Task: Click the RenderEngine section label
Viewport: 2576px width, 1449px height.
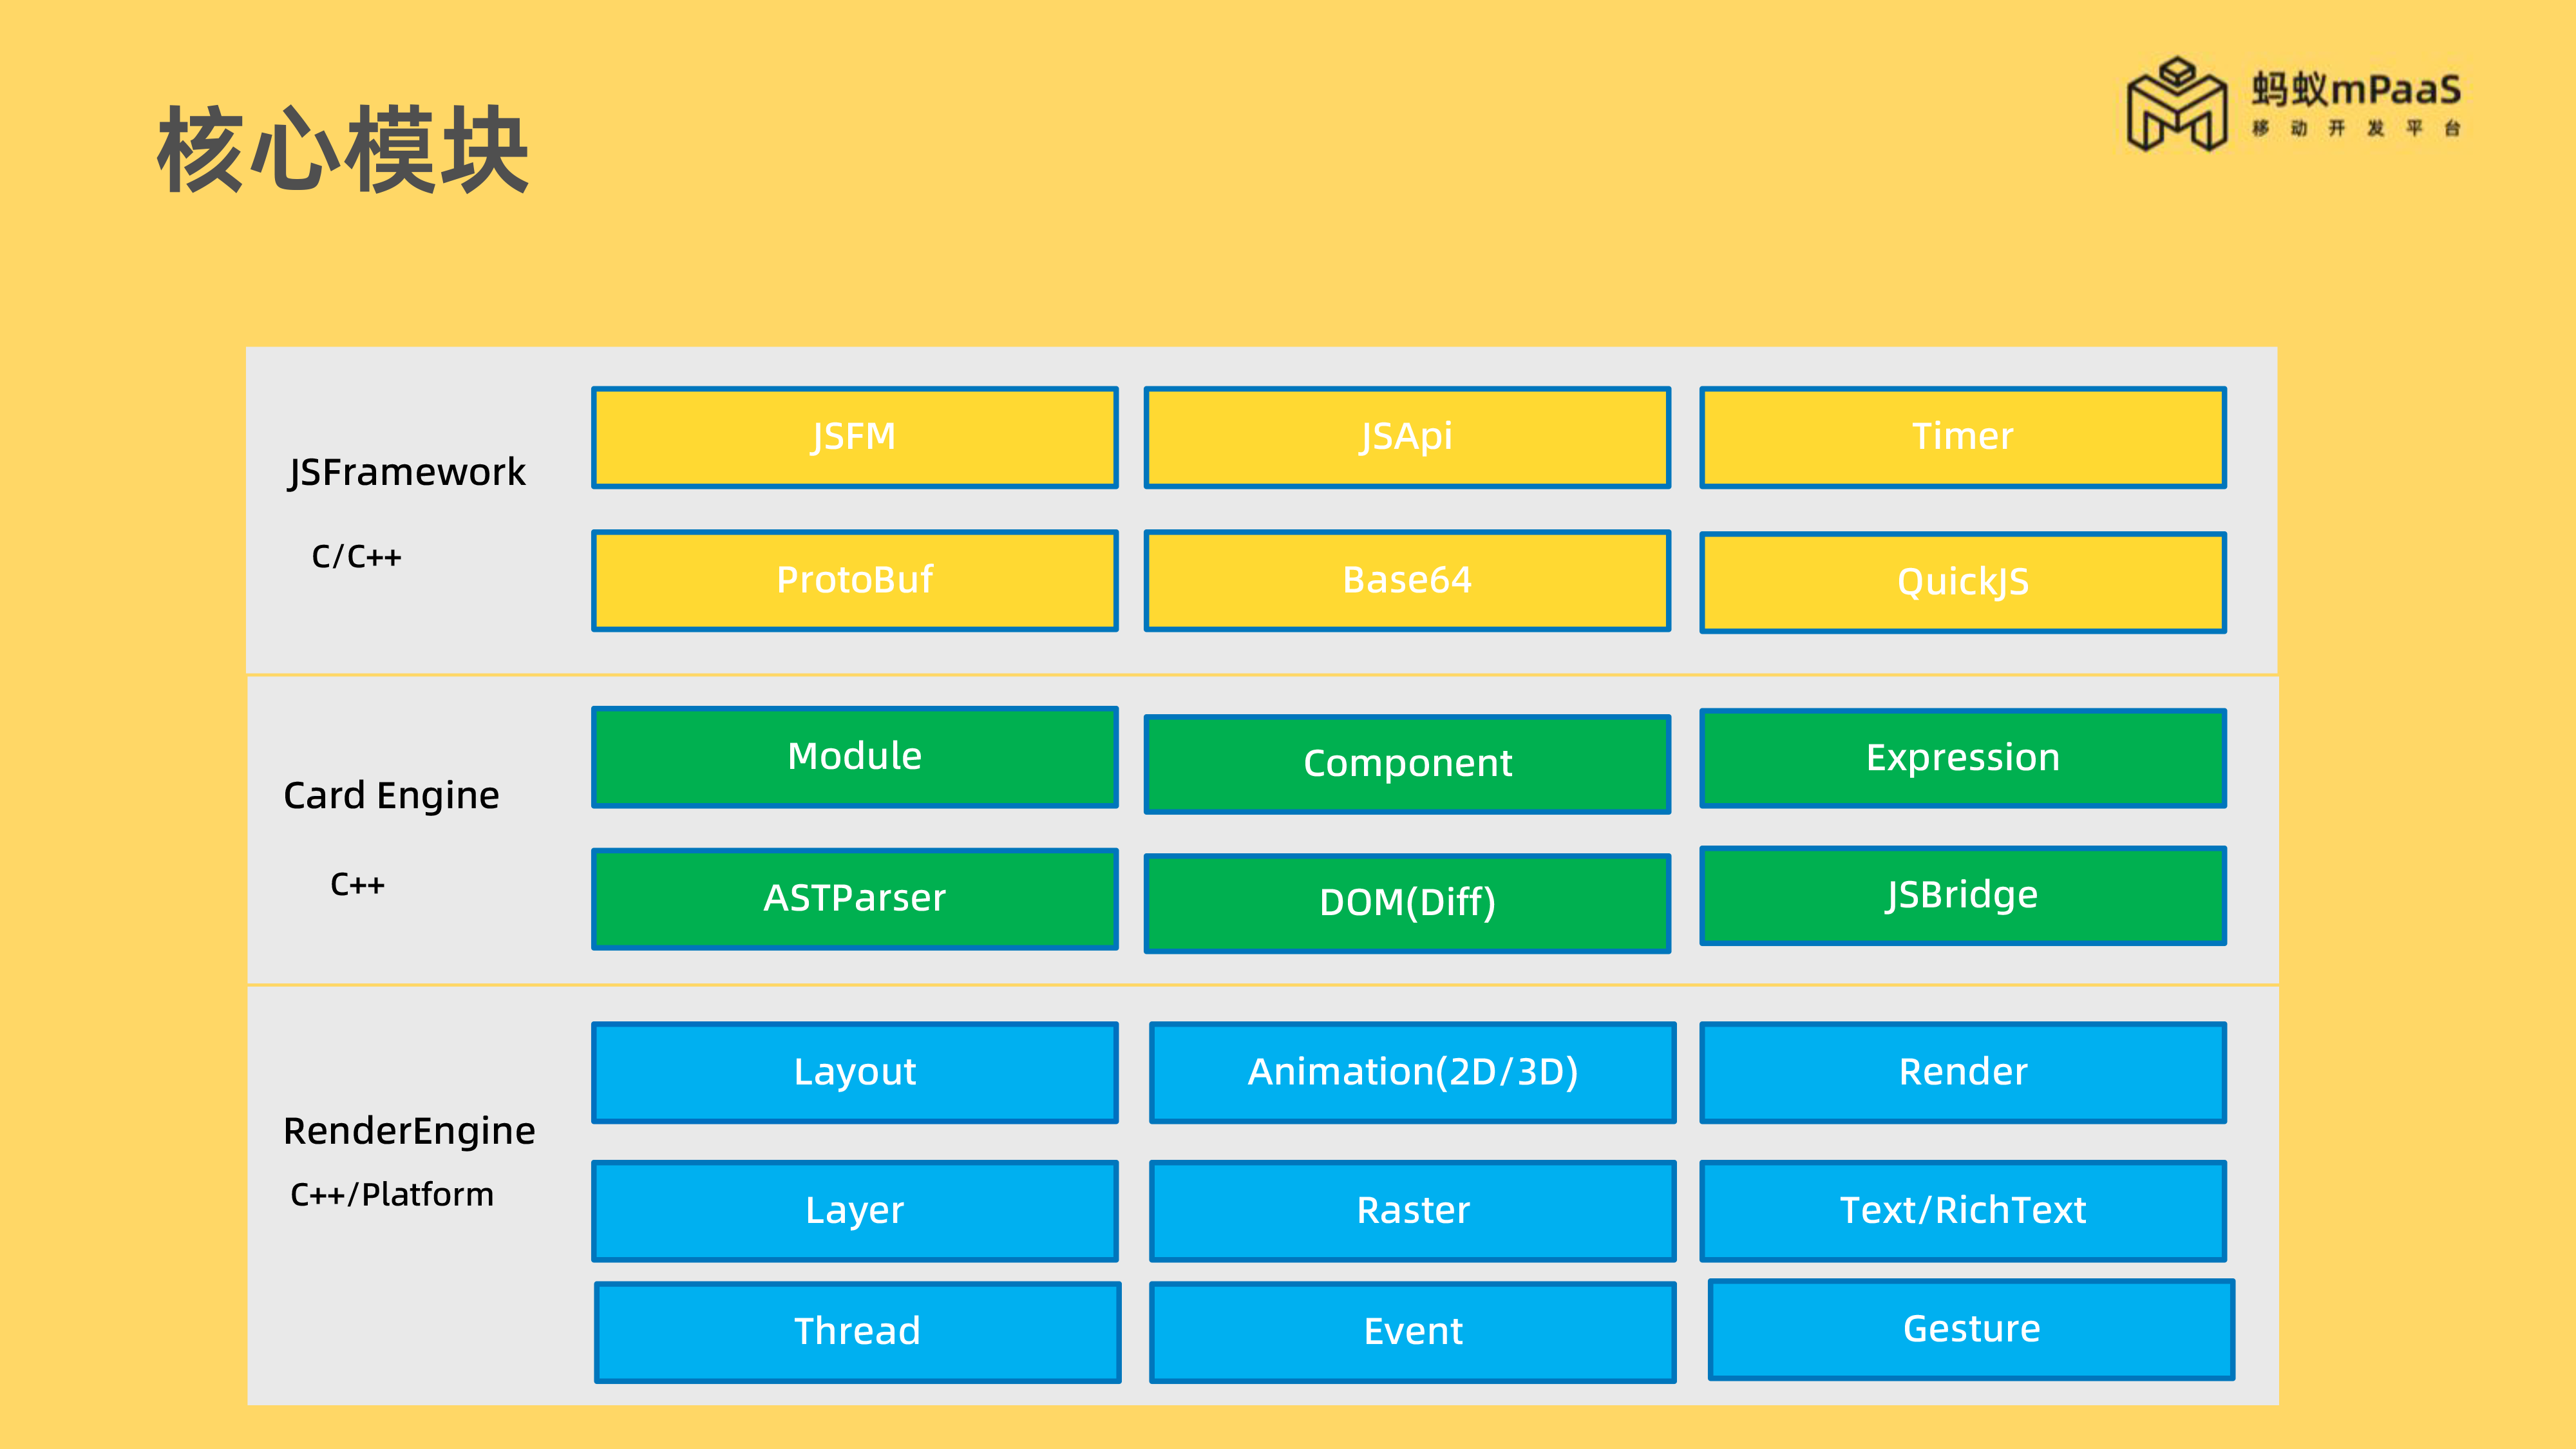Action: coord(409,1131)
